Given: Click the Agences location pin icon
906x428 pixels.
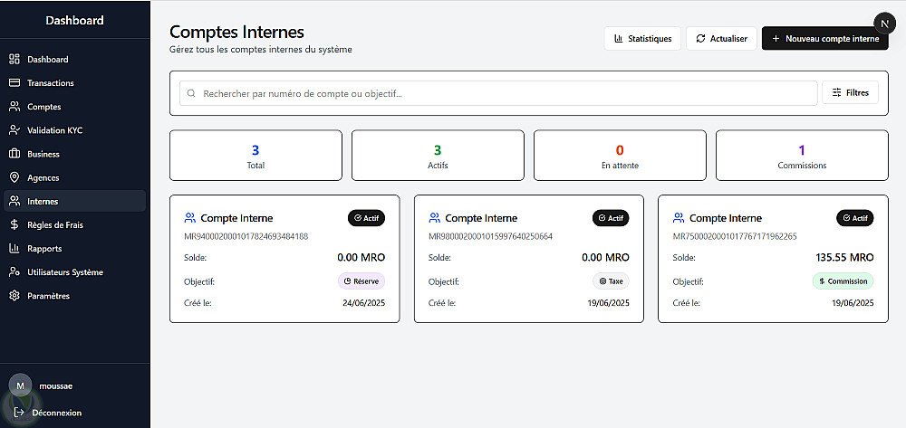Looking at the screenshot, I should [x=14, y=177].
